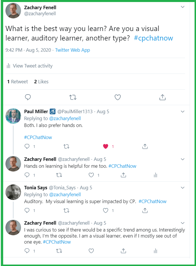Retweet Paul Miller's hands-on reply
This screenshot has width=196, height=266.
click(66, 146)
